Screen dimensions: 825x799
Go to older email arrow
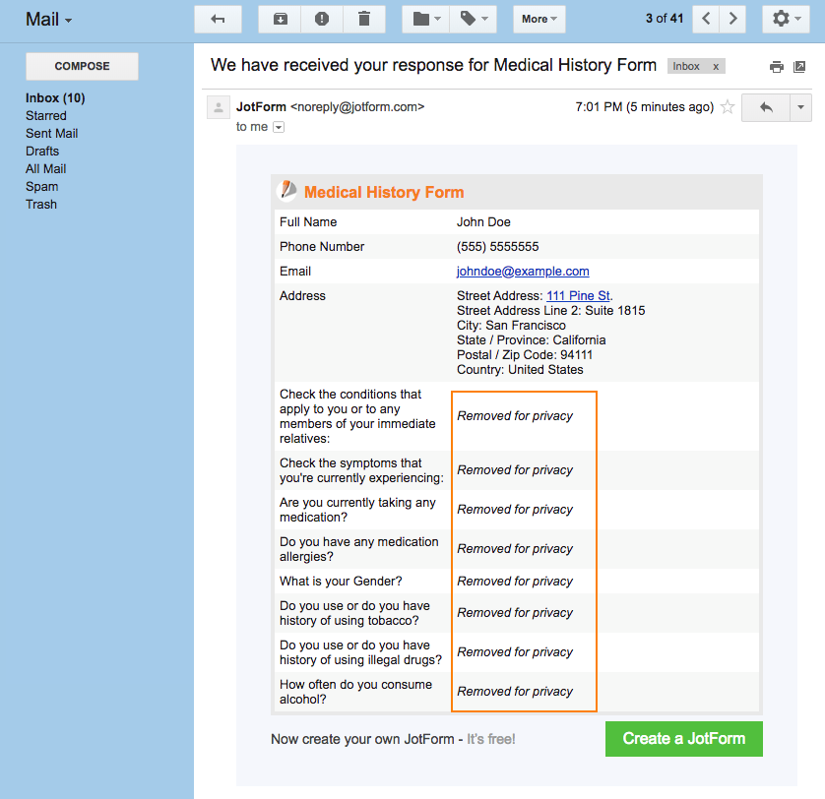[x=732, y=20]
